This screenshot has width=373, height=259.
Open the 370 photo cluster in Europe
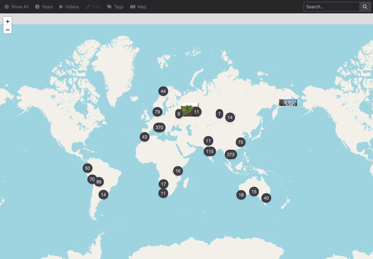pos(159,127)
